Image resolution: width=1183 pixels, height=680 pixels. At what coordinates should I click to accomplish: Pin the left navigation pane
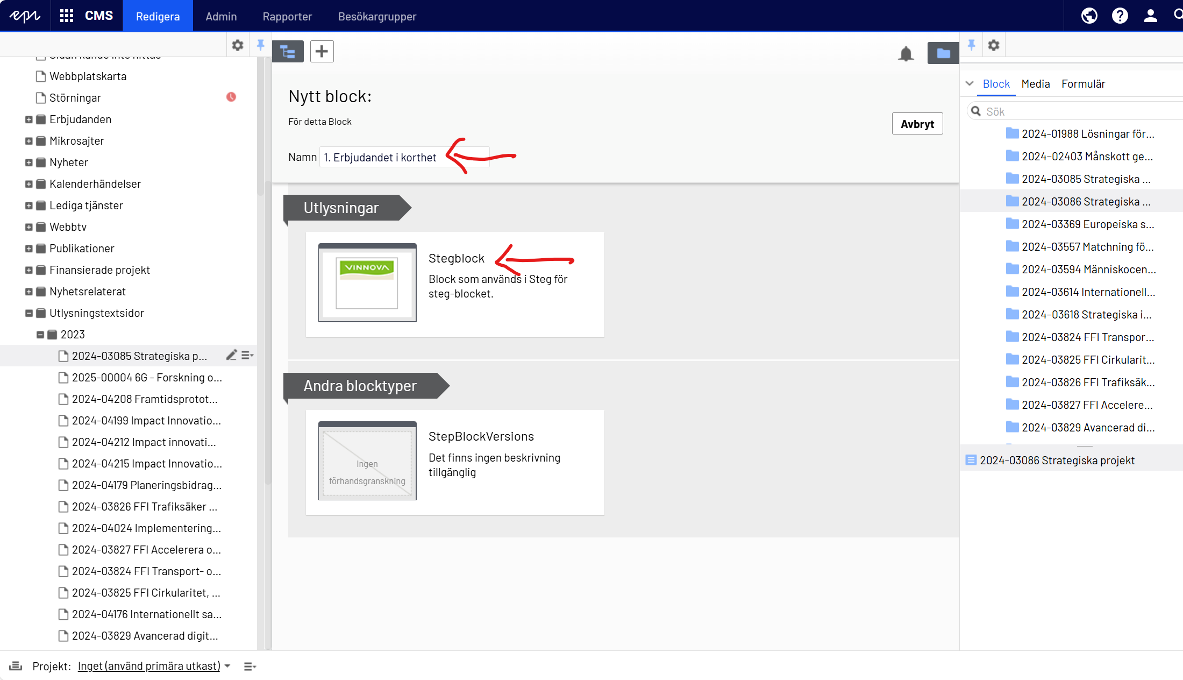[261, 45]
